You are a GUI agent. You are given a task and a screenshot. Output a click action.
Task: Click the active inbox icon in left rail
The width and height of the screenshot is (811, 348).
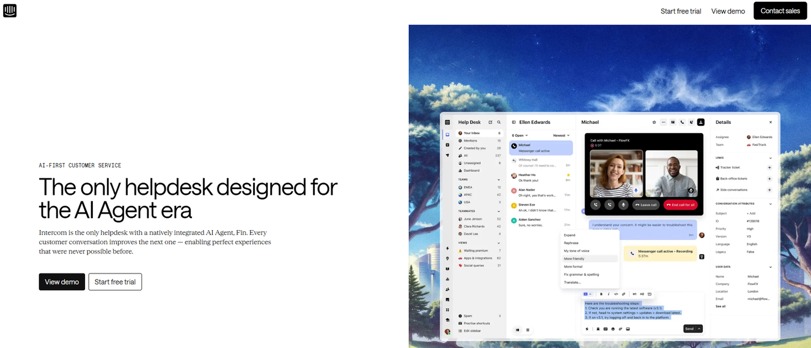point(447,134)
